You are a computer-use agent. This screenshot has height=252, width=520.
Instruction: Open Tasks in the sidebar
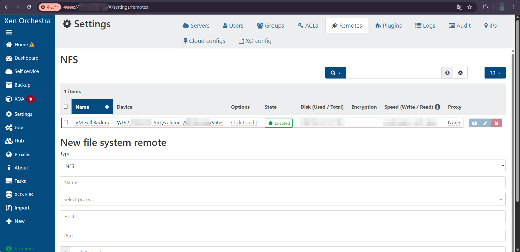(x=16, y=181)
